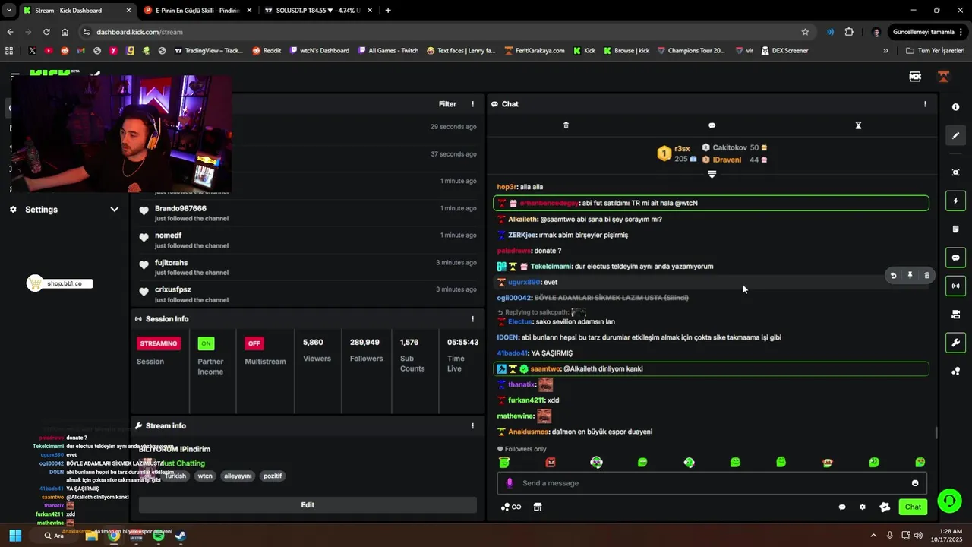972x547 pixels.
Task: Click the badge icon beside Chat button
Action: pyautogui.click(x=885, y=507)
